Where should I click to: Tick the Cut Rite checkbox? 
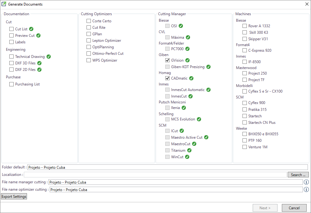click(x=89, y=28)
